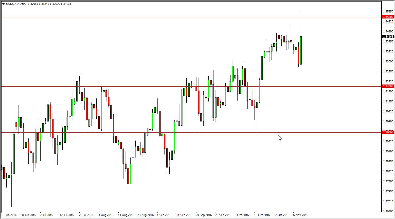This screenshot has width=395, height=219.
Task: Click the small triangle before USDCAD,Daily
Action: point(3,4)
